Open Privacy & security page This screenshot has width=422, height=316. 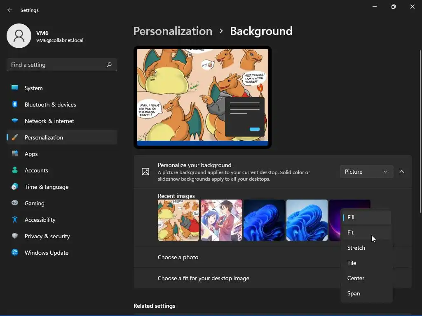tap(62, 236)
